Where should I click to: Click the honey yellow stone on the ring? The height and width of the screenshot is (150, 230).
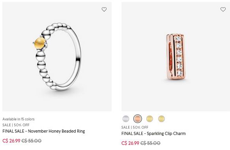pyautogui.click(x=40, y=43)
